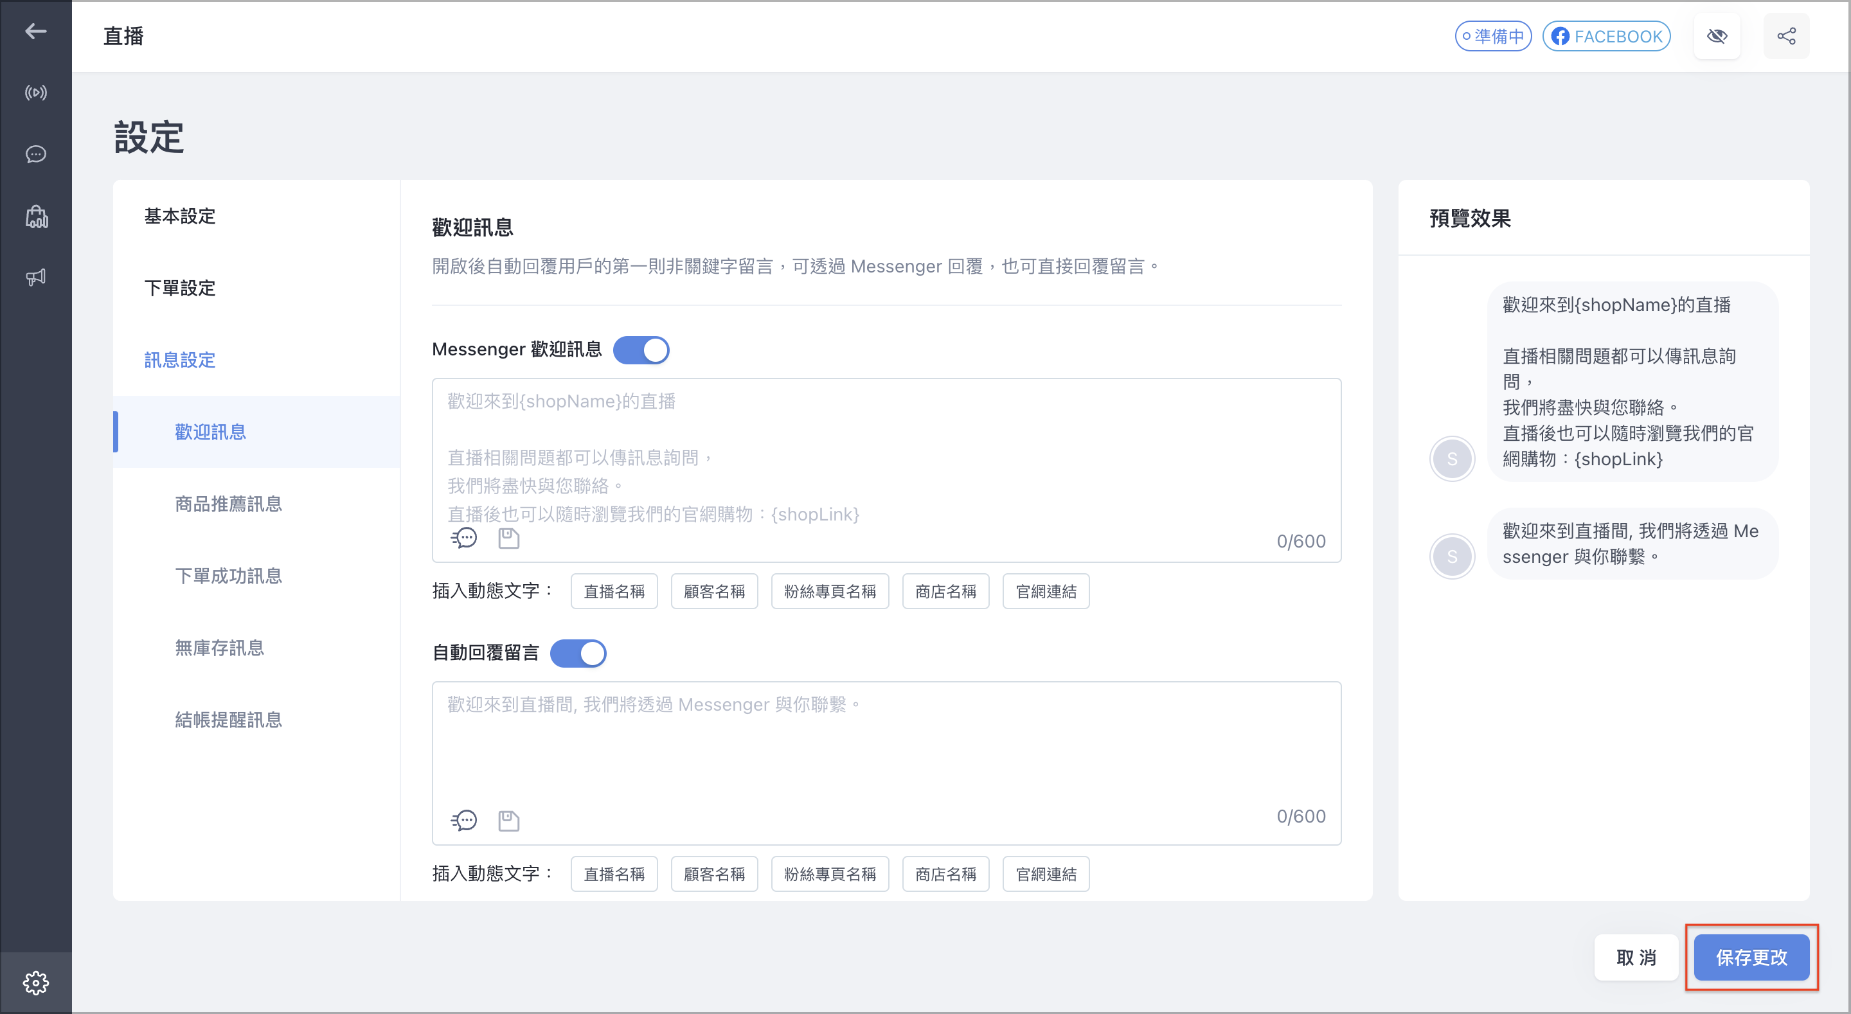Screen dimensions: 1851x1014
Task: Disable the Messenger 歡迎訊息 switch
Action: (x=641, y=350)
